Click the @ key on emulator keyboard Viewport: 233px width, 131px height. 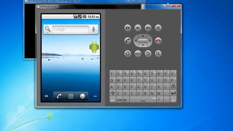click(126, 99)
